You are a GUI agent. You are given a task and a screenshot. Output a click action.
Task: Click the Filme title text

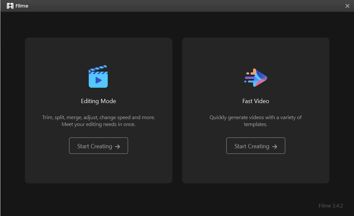click(22, 6)
